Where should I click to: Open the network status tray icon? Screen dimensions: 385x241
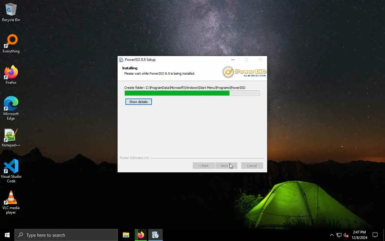(339, 235)
